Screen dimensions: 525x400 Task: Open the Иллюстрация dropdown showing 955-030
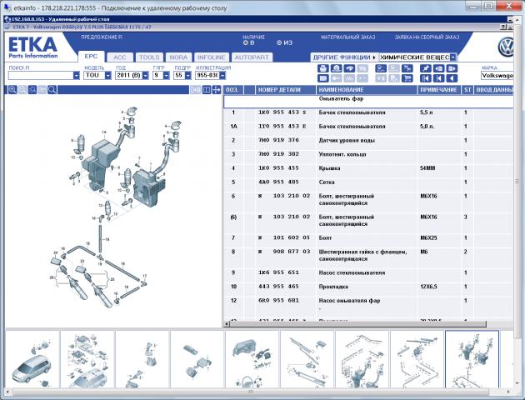pyautogui.click(x=222, y=76)
